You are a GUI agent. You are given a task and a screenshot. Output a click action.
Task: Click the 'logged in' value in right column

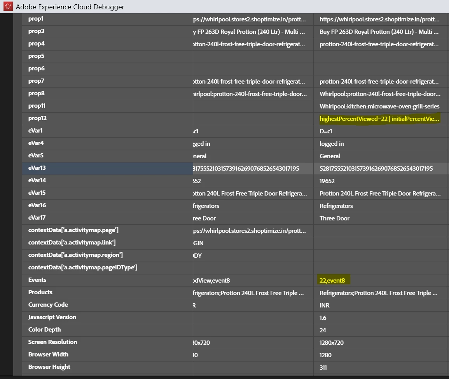coord(332,144)
